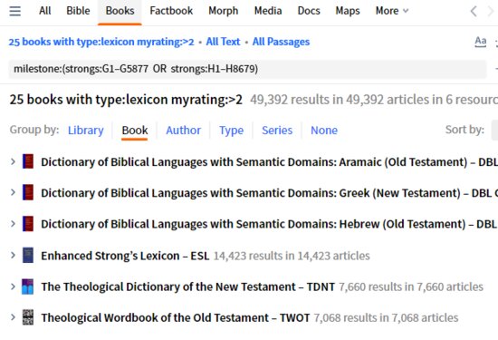The height and width of the screenshot is (340, 498).
Task: Click the back navigation arrow
Action: [474, 11]
